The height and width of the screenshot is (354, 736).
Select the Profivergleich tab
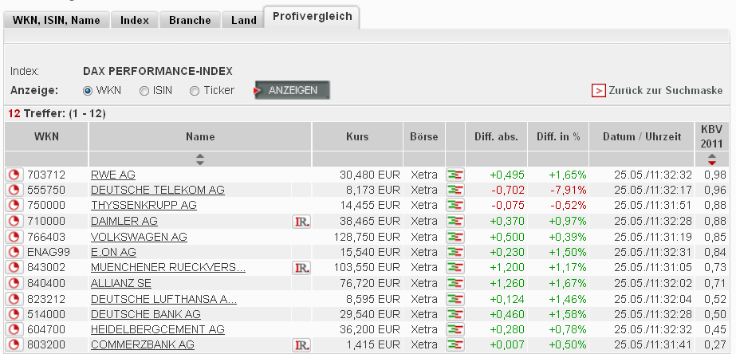pyautogui.click(x=312, y=17)
